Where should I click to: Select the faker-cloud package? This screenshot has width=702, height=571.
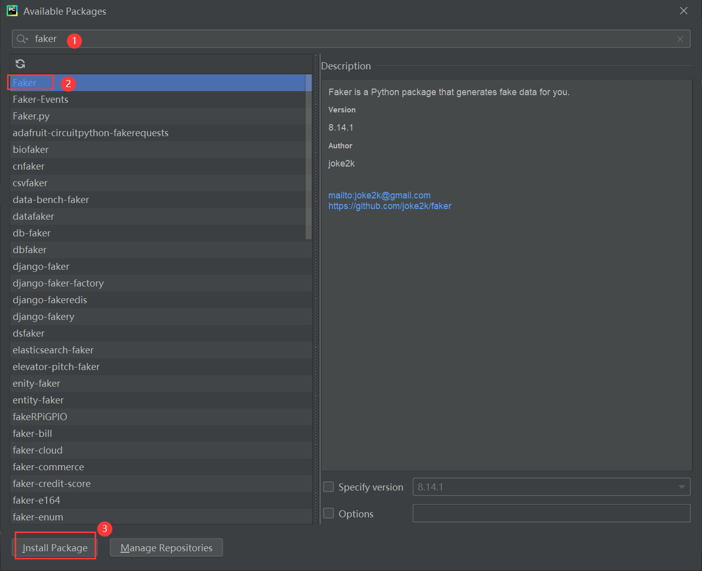coord(161,451)
